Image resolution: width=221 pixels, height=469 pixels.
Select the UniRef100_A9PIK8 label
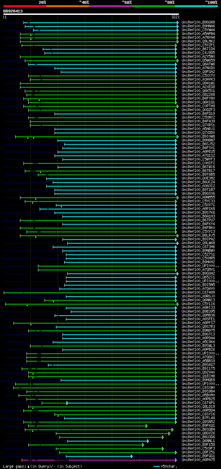pyautogui.click(x=198, y=209)
